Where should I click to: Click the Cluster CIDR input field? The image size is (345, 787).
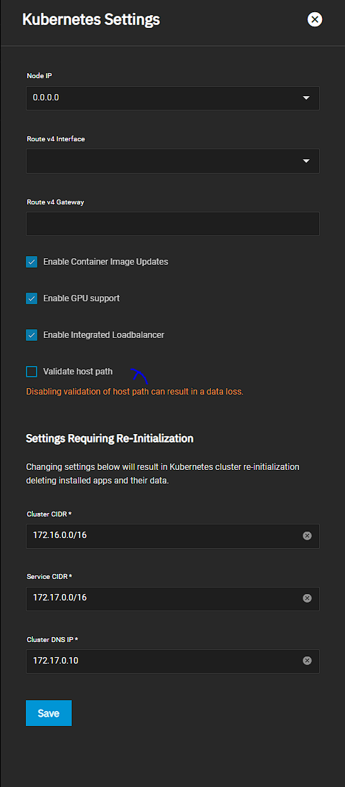pos(172,536)
